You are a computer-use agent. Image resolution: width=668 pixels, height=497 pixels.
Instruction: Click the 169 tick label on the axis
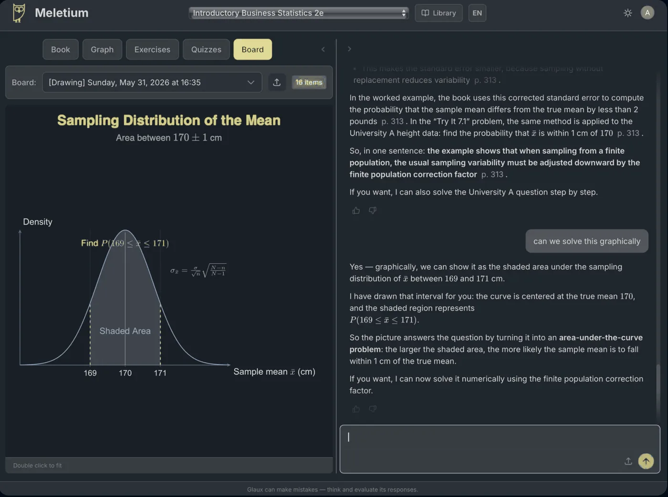[90, 373]
